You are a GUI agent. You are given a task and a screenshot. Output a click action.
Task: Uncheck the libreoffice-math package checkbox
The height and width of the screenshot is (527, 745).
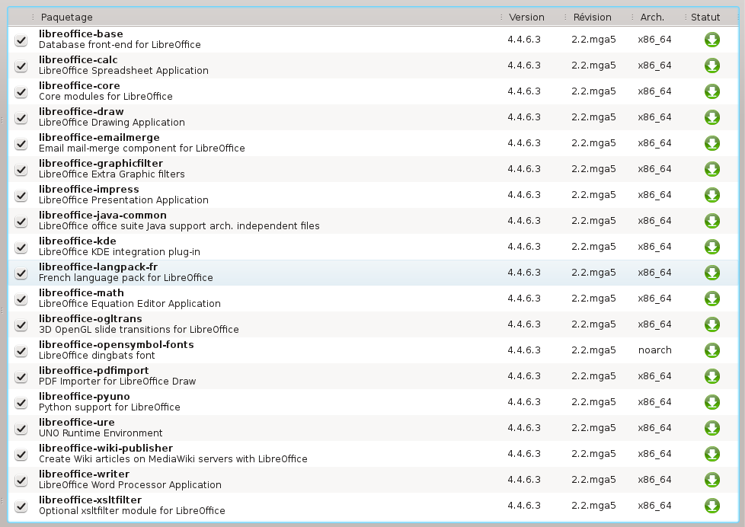pos(21,299)
